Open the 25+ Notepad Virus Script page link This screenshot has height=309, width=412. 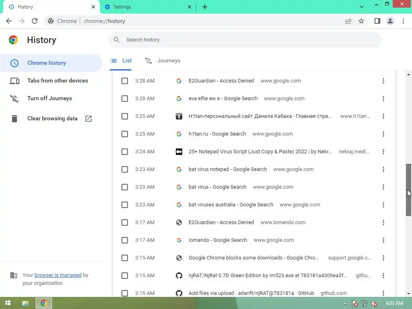click(x=260, y=152)
